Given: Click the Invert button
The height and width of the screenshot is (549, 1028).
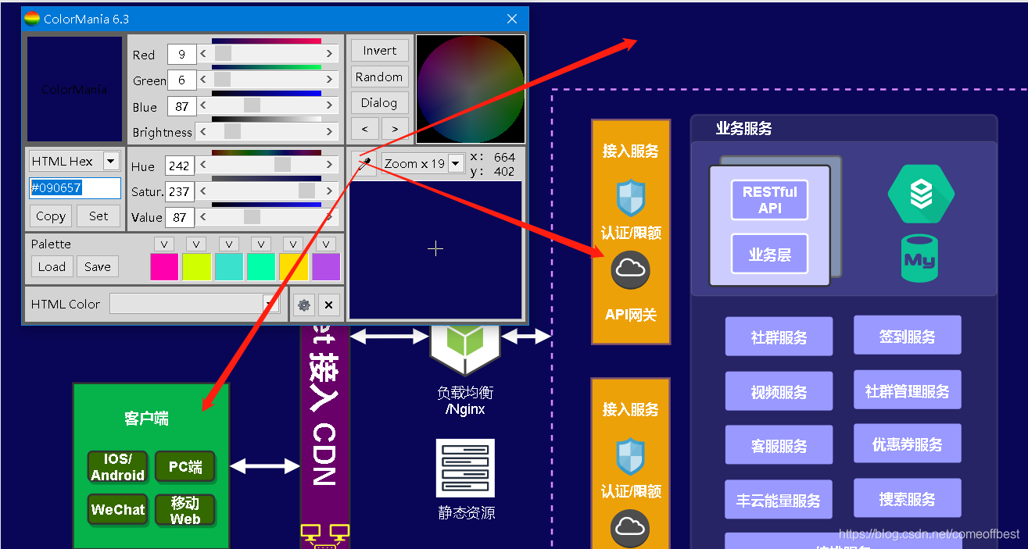Looking at the screenshot, I should coord(380,51).
